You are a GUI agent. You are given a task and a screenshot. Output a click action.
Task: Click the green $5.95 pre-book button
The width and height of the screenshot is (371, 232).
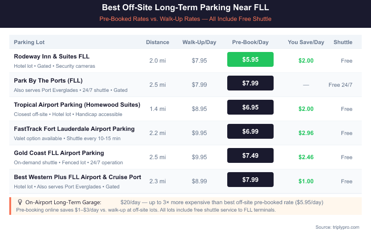250,59
